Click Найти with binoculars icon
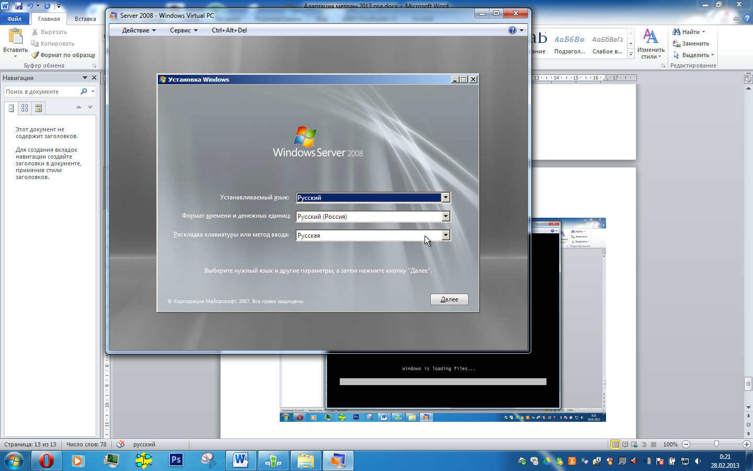The image size is (753, 471). [x=689, y=32]
